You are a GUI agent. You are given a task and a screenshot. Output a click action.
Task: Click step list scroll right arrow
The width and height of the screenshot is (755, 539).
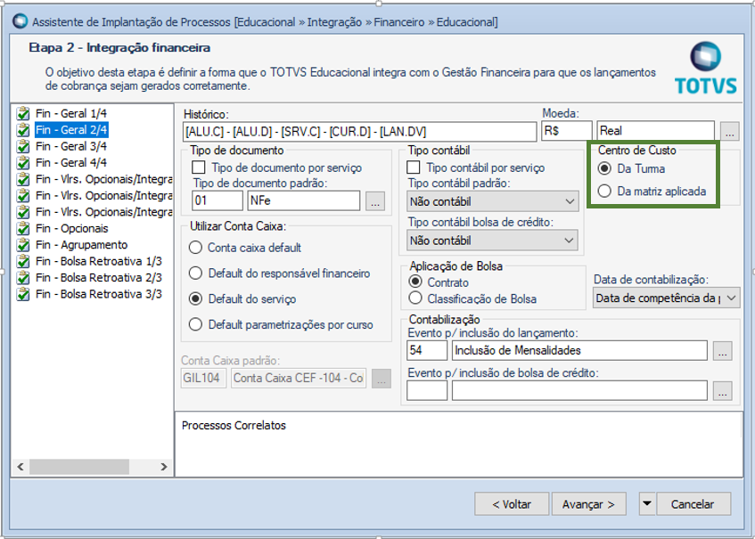[x=164, y=466]
